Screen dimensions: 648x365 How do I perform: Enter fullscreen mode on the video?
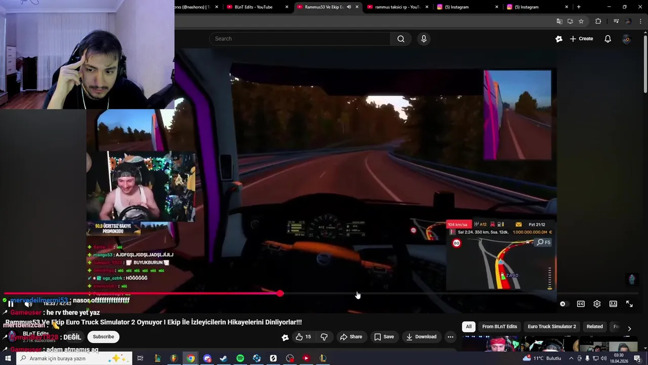[x=629, y=304]
